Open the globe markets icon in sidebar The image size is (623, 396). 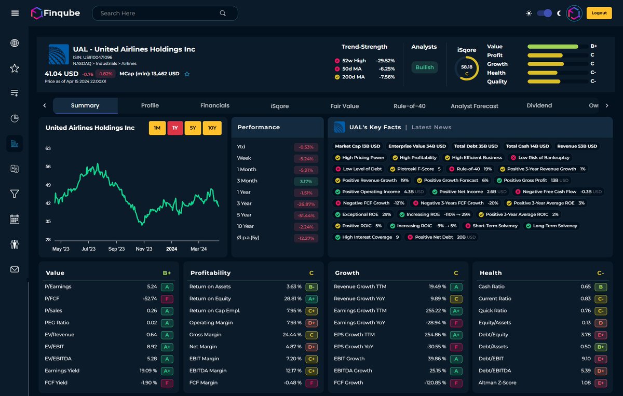15,43
